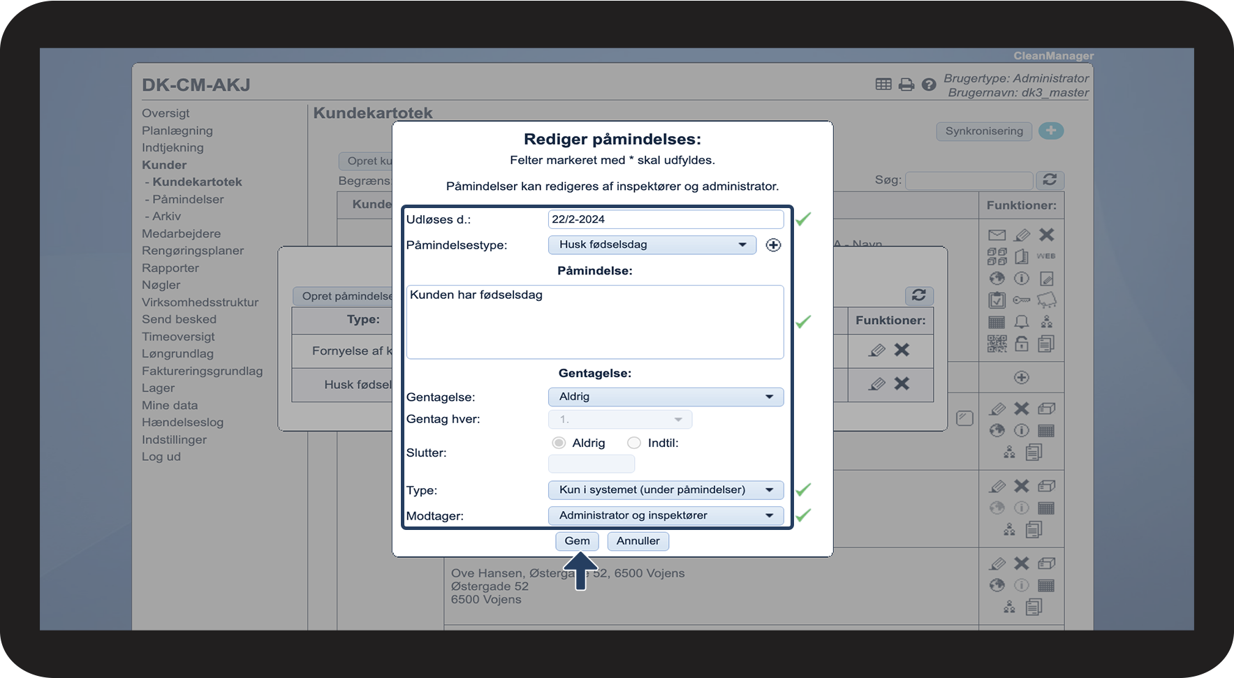Click the open-door building icon under Funktioner
Screen dimensions: 1234x678
pos(1022,256)
